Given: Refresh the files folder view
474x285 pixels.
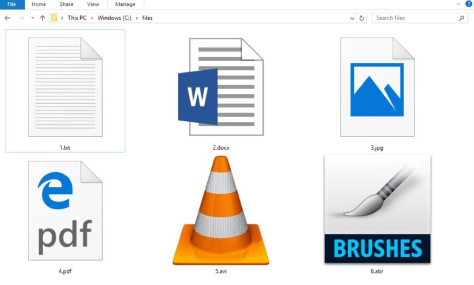Looking at the screenshot, I should tap(362, 18).
